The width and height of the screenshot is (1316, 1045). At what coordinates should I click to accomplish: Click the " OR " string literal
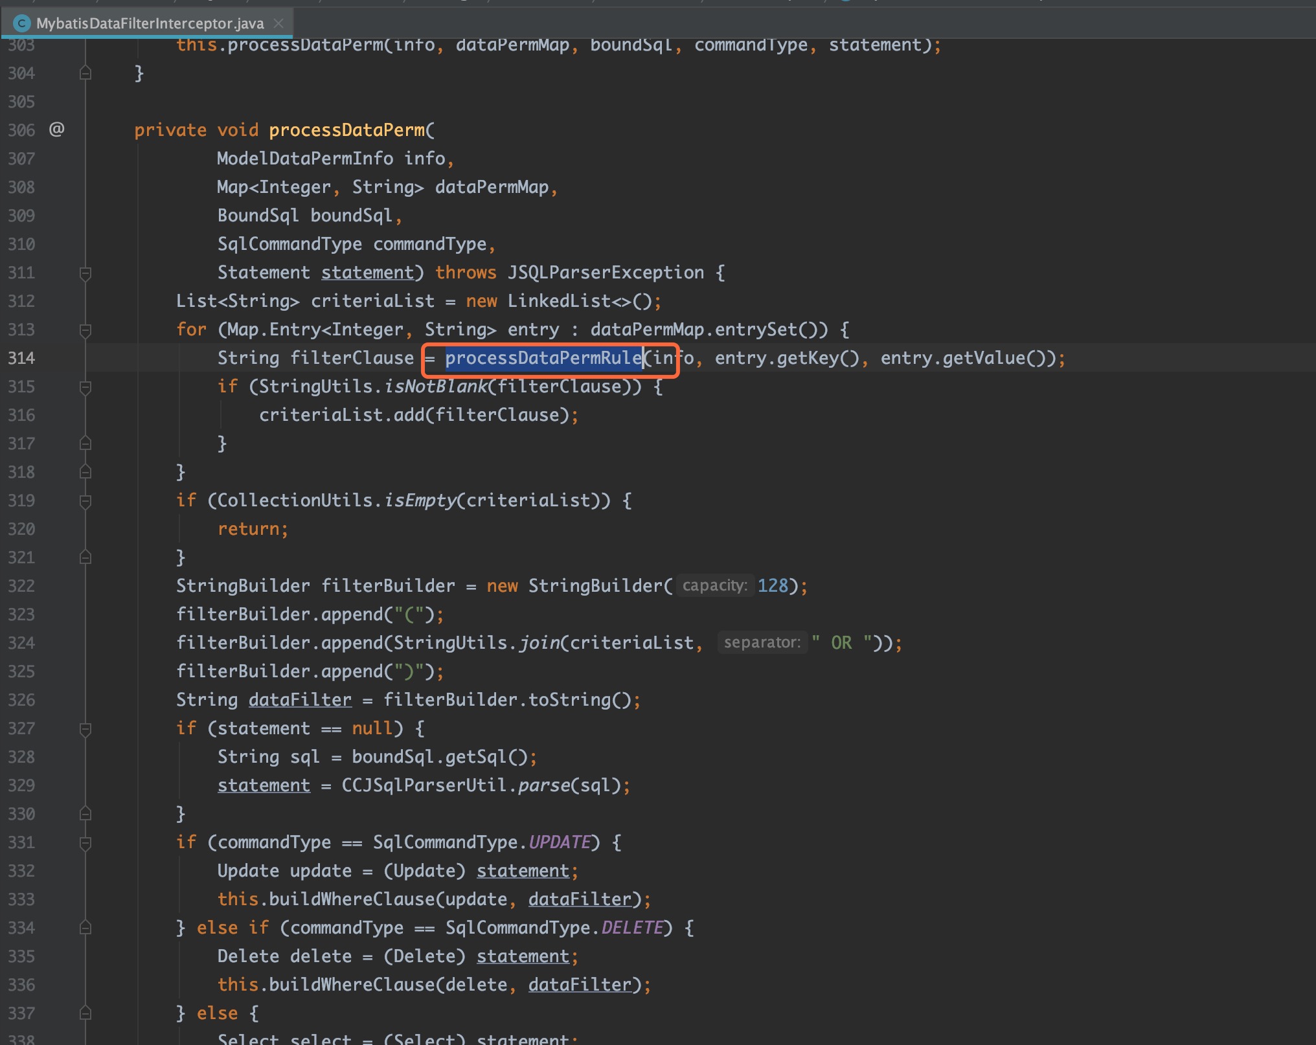[x=841, y=643]
